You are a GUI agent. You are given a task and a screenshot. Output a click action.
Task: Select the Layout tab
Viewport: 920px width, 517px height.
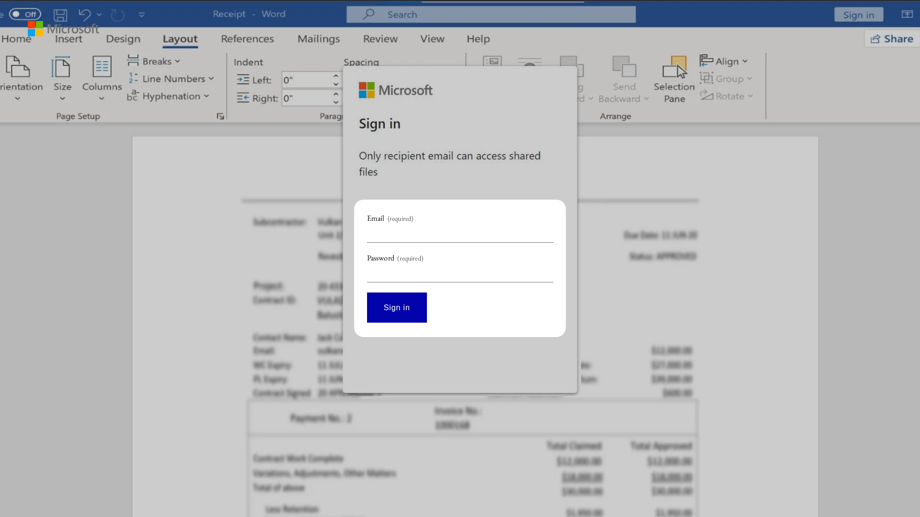coord(180,39)
